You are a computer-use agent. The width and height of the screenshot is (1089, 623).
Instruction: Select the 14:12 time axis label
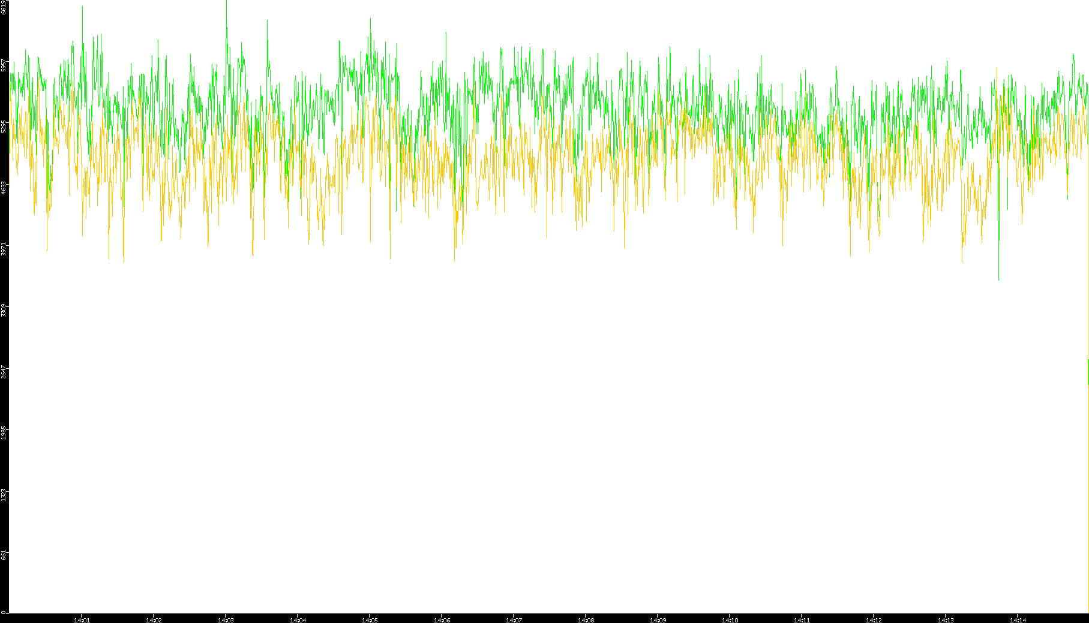coord(874,619)
